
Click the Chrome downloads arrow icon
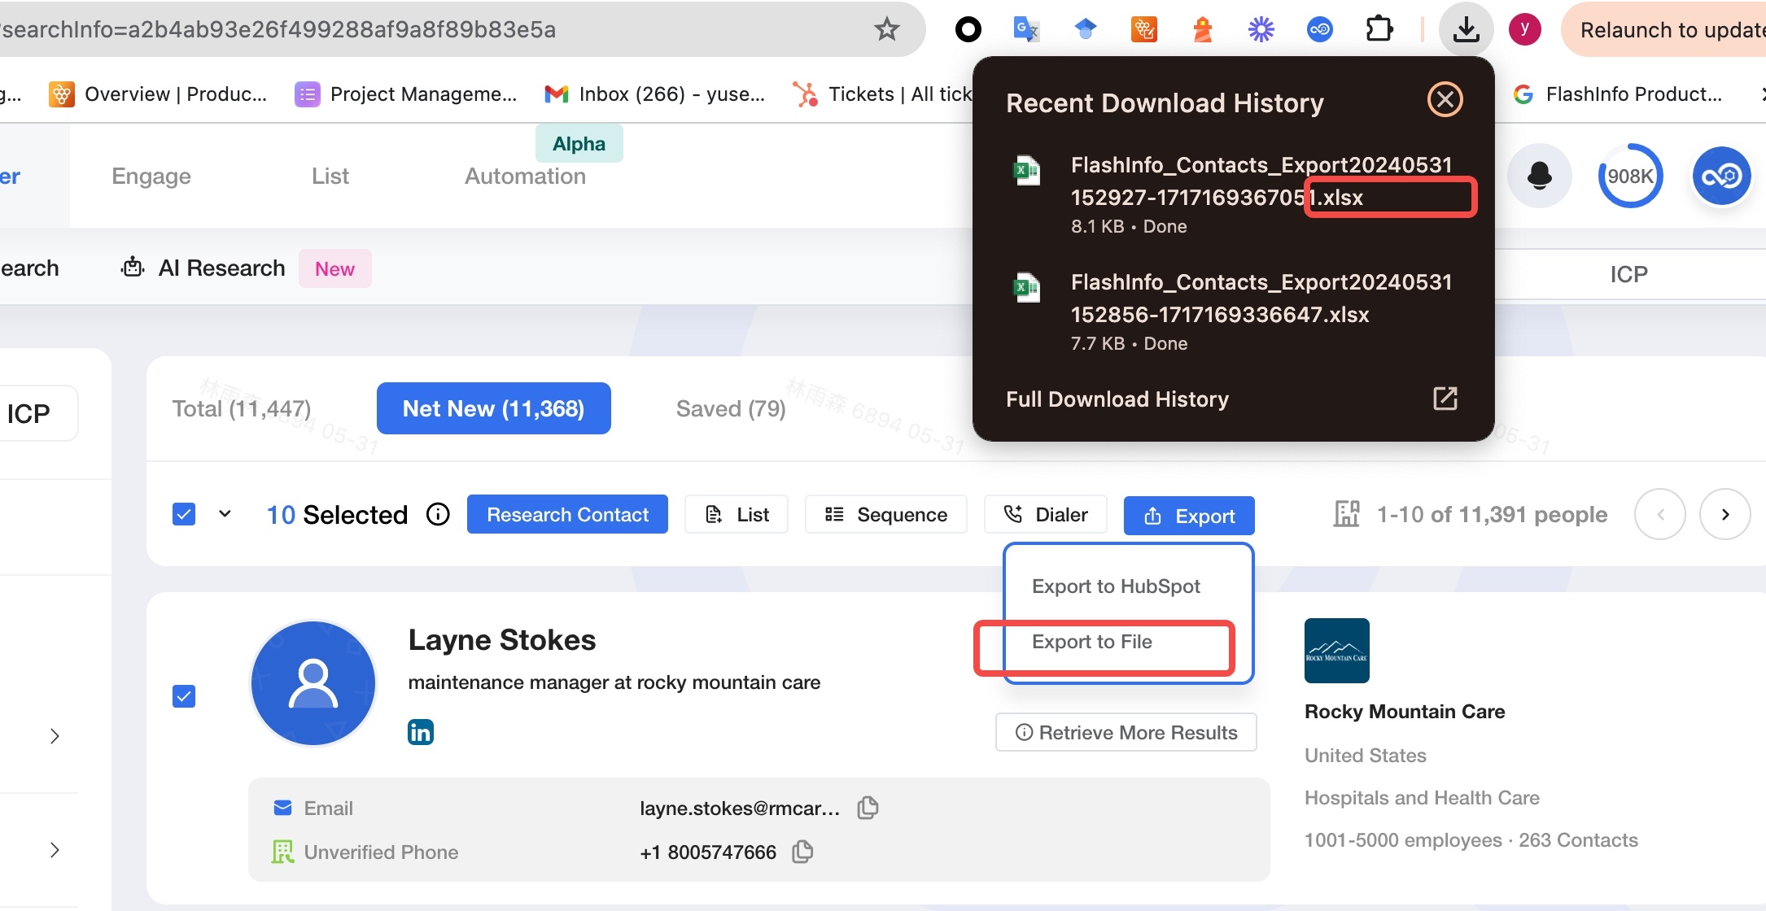tap(1466, 29)
